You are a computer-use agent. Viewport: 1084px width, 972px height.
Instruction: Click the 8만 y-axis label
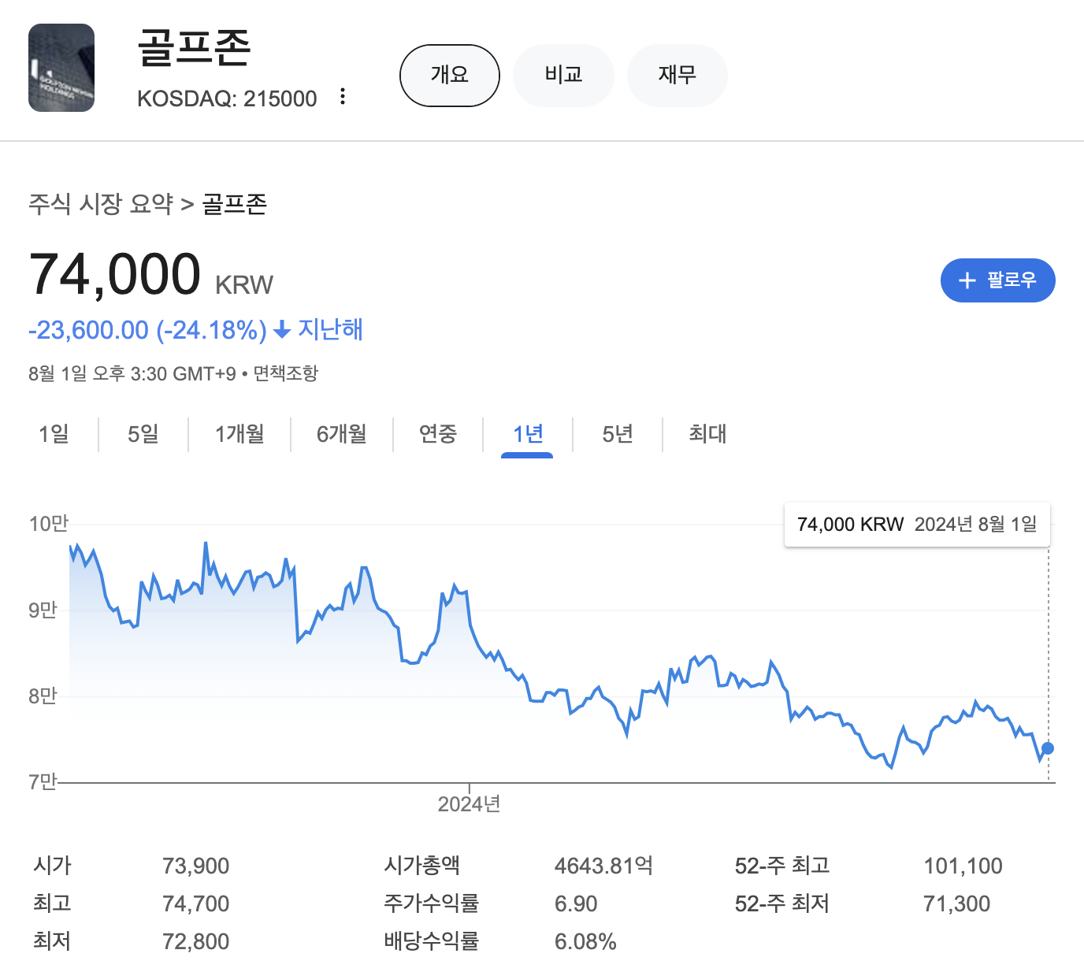coord(43,696)
